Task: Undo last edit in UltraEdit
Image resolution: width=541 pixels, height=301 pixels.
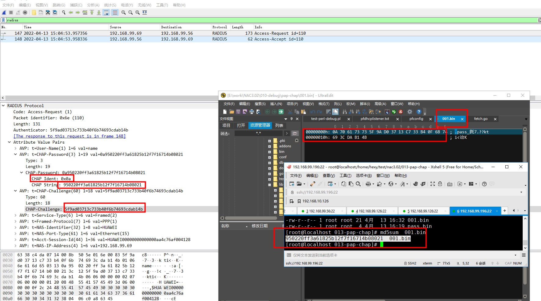Action: pyautogui.click(x=312, y=112)
